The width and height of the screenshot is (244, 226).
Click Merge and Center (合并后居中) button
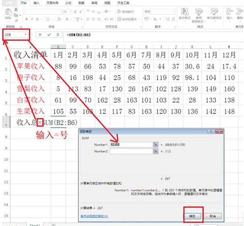(x=127, y=19)
